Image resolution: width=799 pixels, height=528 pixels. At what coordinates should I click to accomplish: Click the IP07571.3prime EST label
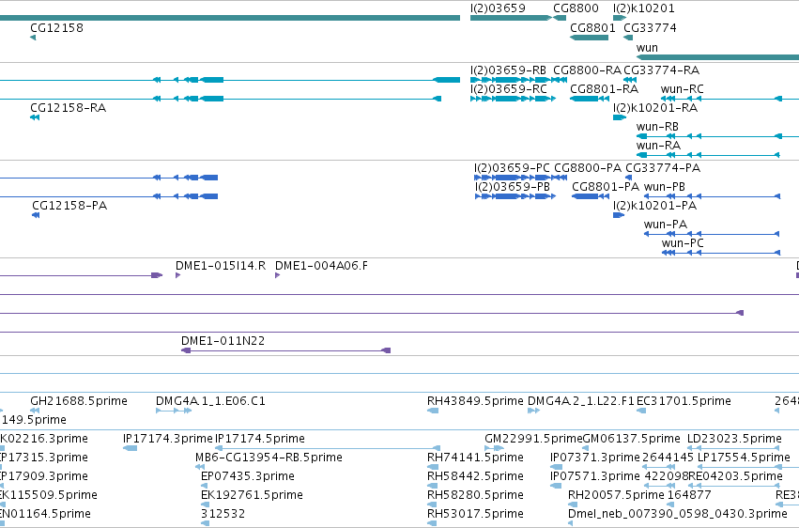[x=594, y=476]
